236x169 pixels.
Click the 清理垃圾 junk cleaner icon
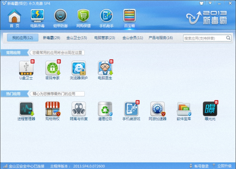(x=105, y=109)
